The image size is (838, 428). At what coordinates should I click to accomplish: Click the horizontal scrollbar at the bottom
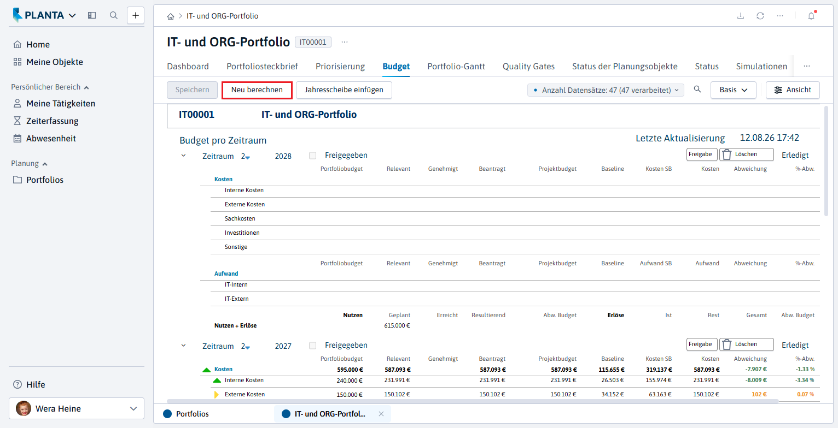(474, 401)
